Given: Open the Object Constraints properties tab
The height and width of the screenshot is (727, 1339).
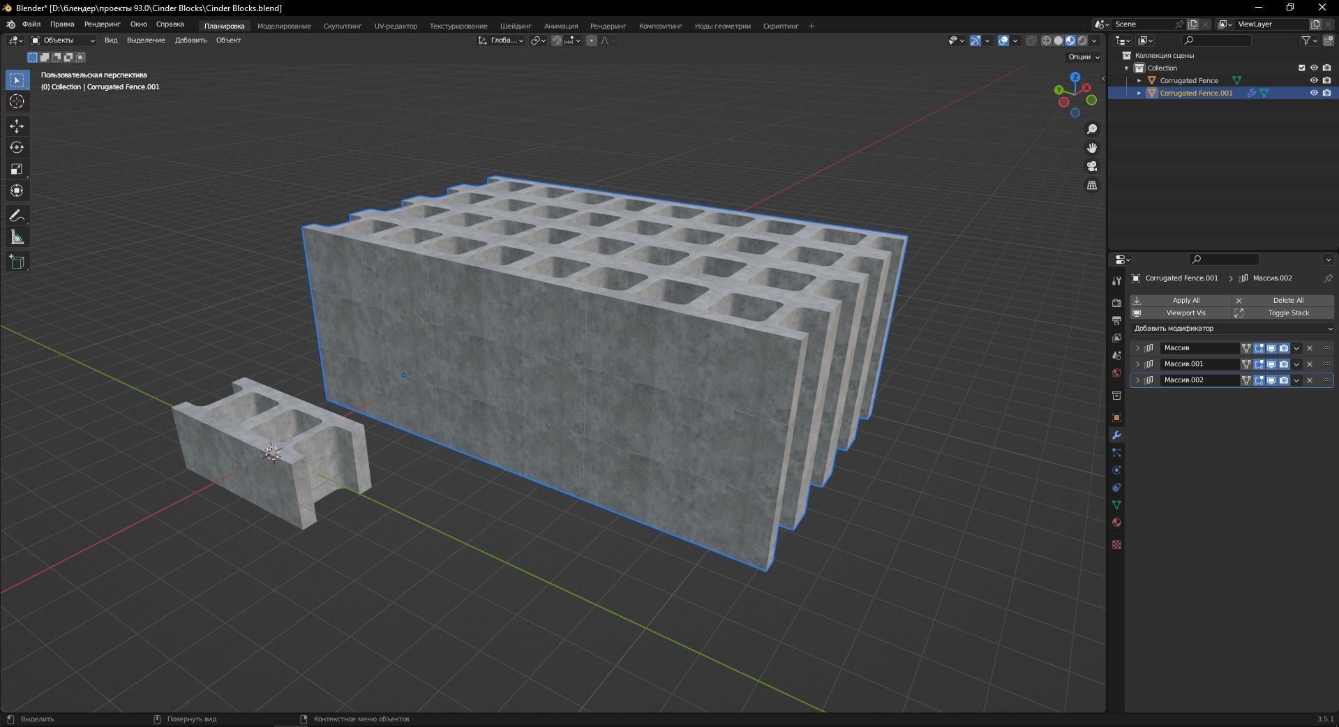Looking at the screenshot, I should click(x=1116, y=488).
